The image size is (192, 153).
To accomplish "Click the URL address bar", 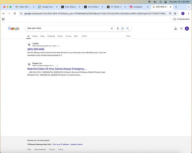I will pyautogui.click(x=95, y=14).
